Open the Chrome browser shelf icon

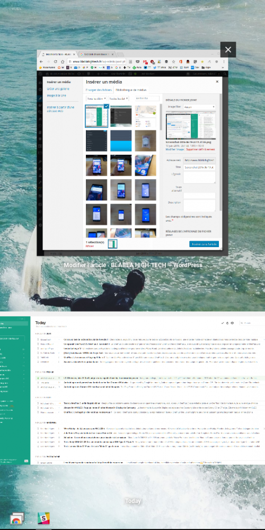(16, 518)
